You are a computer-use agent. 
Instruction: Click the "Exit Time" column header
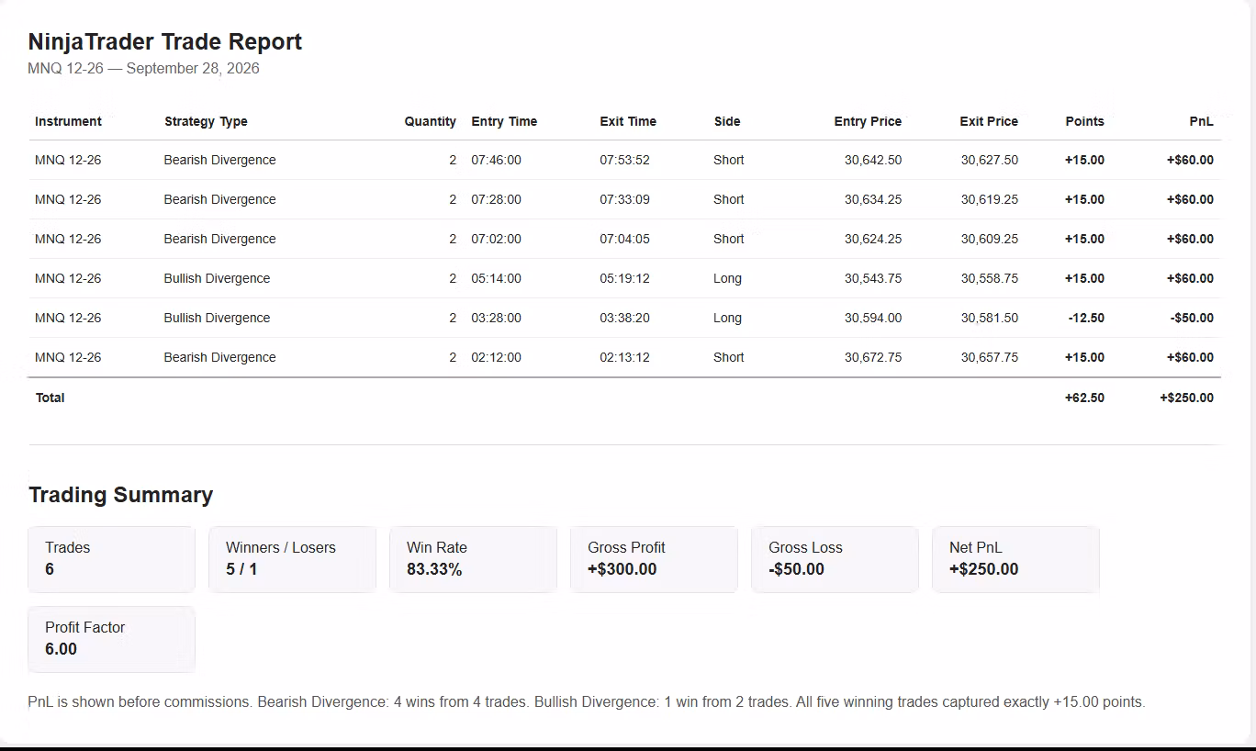pos(628,121)
